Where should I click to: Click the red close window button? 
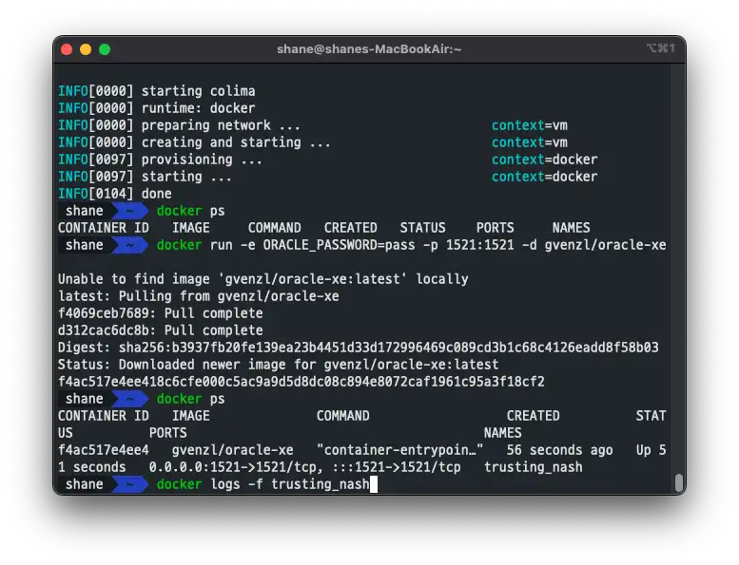tap(67, 49)
